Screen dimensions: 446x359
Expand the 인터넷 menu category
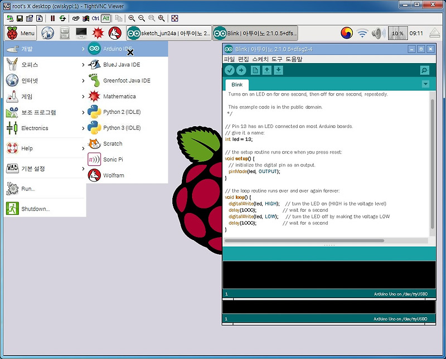pyautogui.click(x=45, y=80)
